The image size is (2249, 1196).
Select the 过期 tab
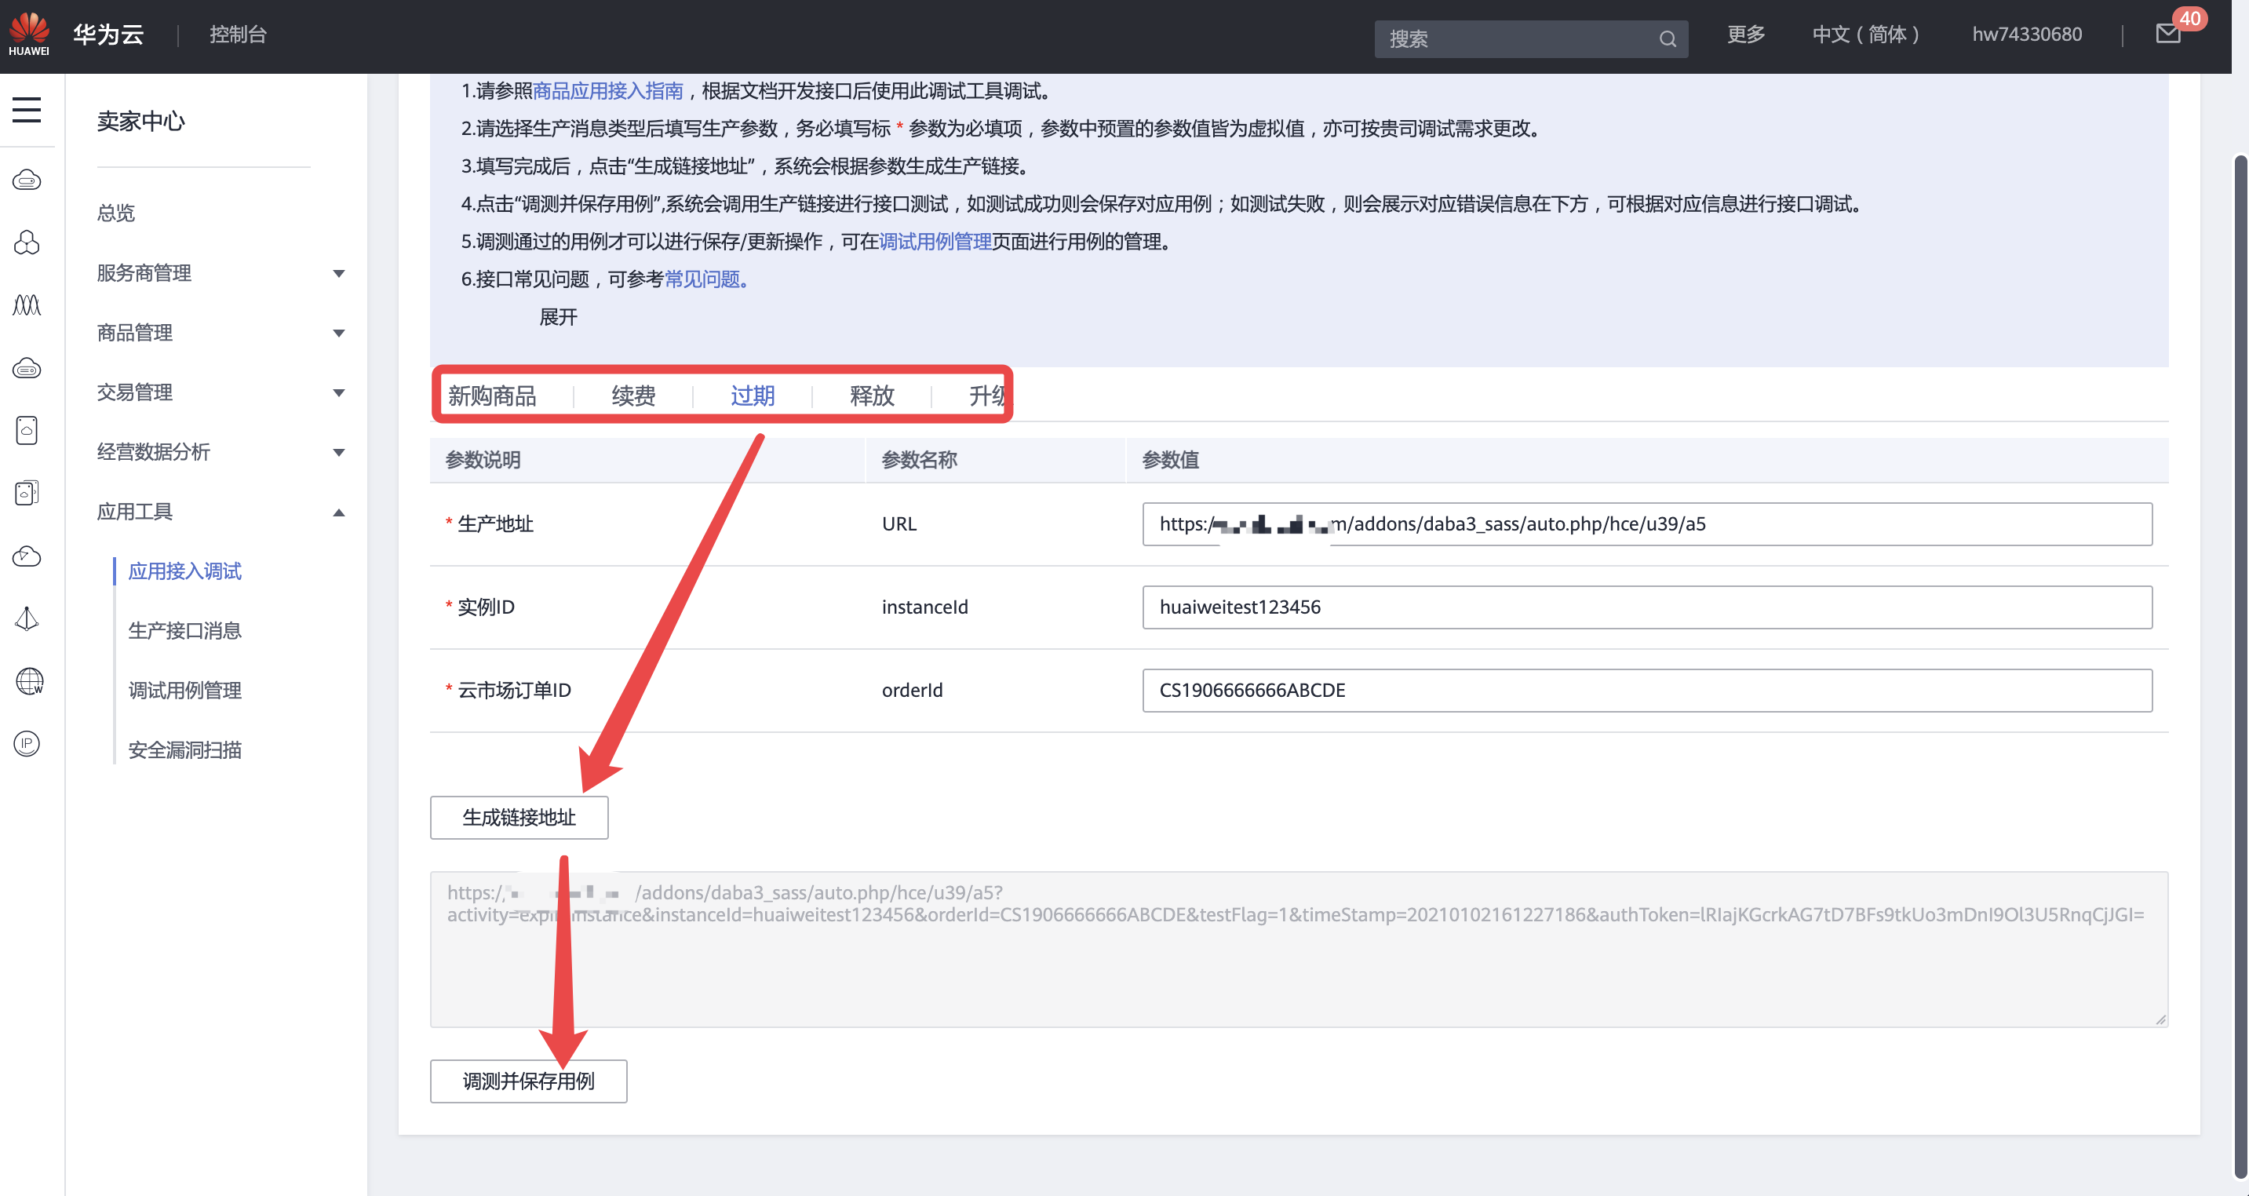point(753,396)
